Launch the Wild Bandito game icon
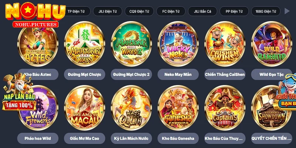The height and width of the screenshot is (148, 296). click(x=272, y=44)
